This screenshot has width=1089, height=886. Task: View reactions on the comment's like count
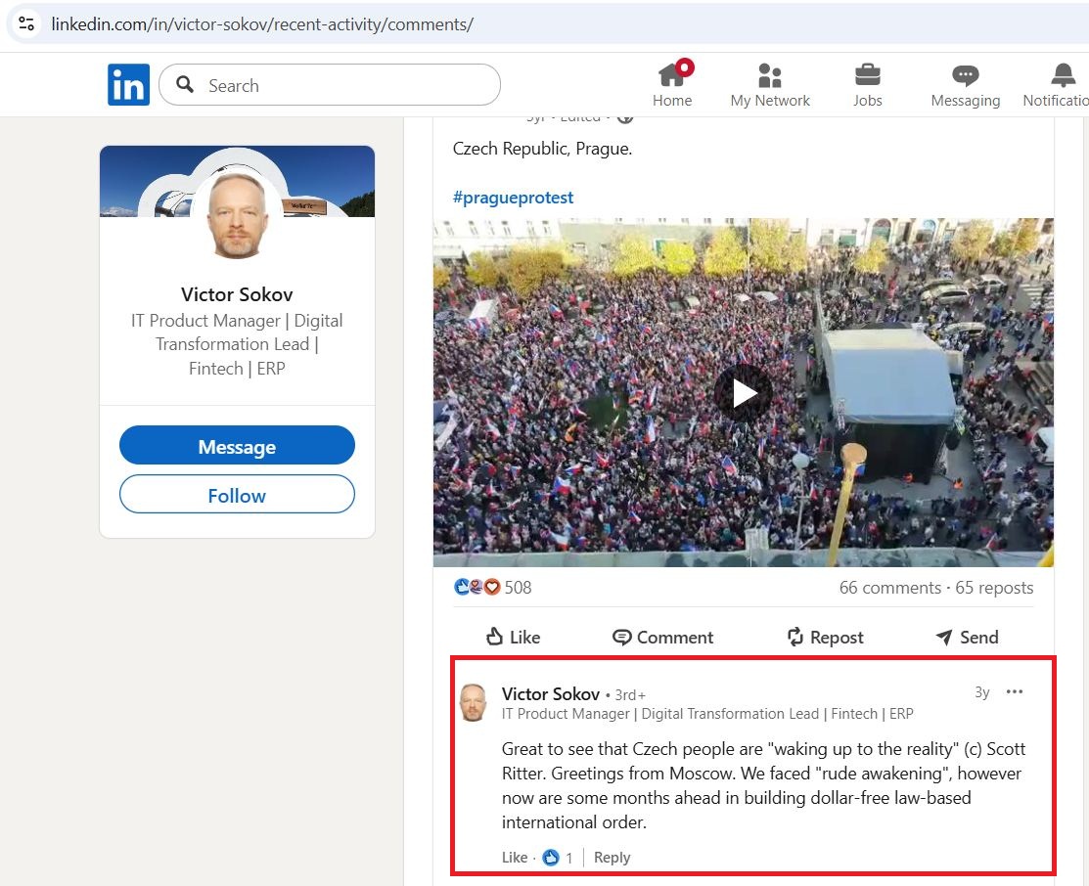[554, 857]
